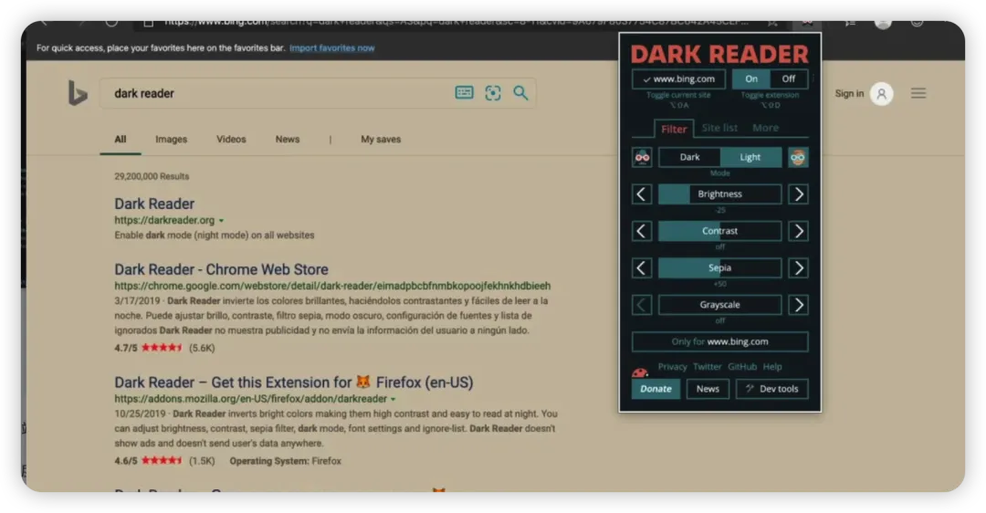The image size is (986, 513).
Task: Toggle the www.bing.com current site checkbox
Action: click(x=678, y=79)
